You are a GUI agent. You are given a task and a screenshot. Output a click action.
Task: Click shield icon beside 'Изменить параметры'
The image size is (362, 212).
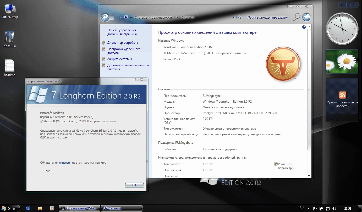tap(276, 164)
